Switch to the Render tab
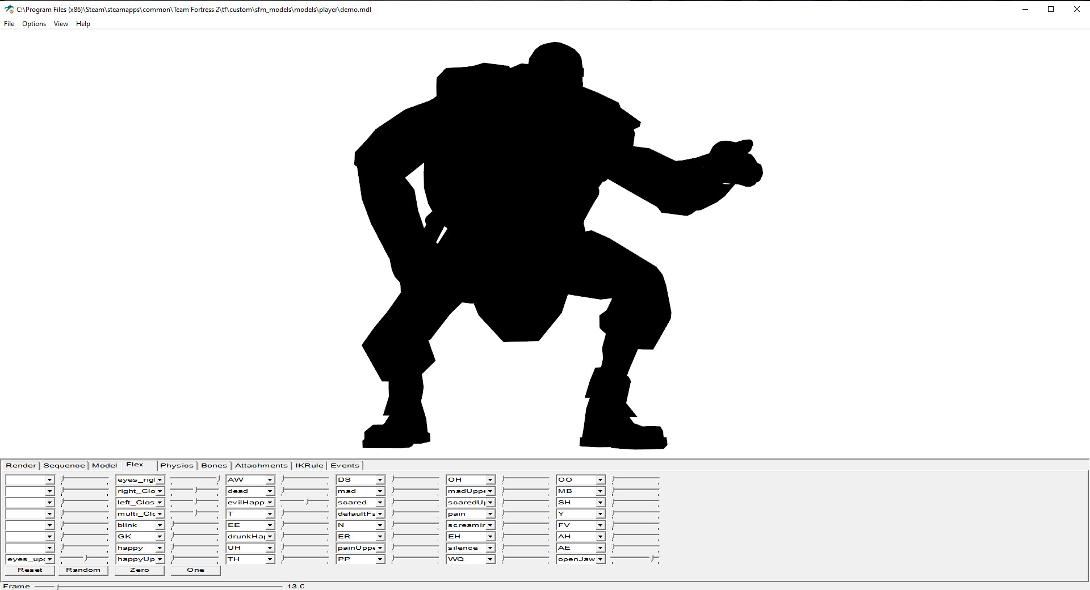 21,466
